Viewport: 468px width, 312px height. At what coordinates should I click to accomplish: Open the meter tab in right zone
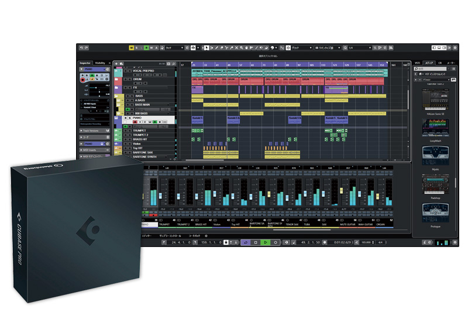[451, 63]
